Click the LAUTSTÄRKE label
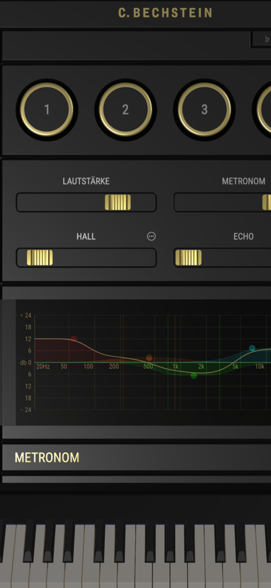 click(86, 181)
